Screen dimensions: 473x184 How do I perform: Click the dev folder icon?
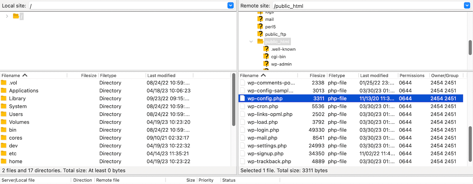(x=4, y=146)
